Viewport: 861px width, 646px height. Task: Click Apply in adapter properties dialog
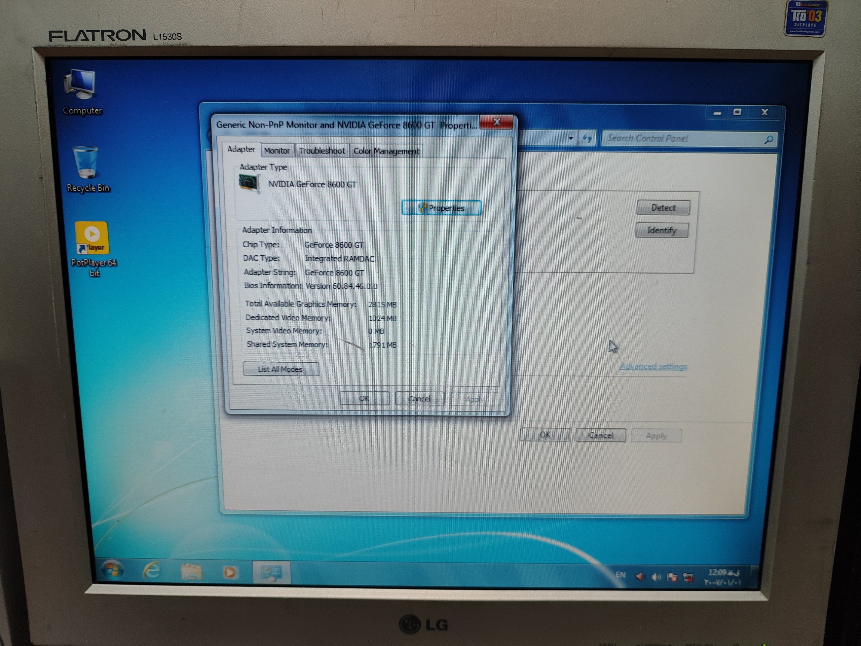click(x=475, y=399)
